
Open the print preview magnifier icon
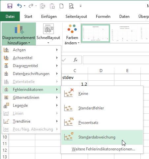coord(71,6)
